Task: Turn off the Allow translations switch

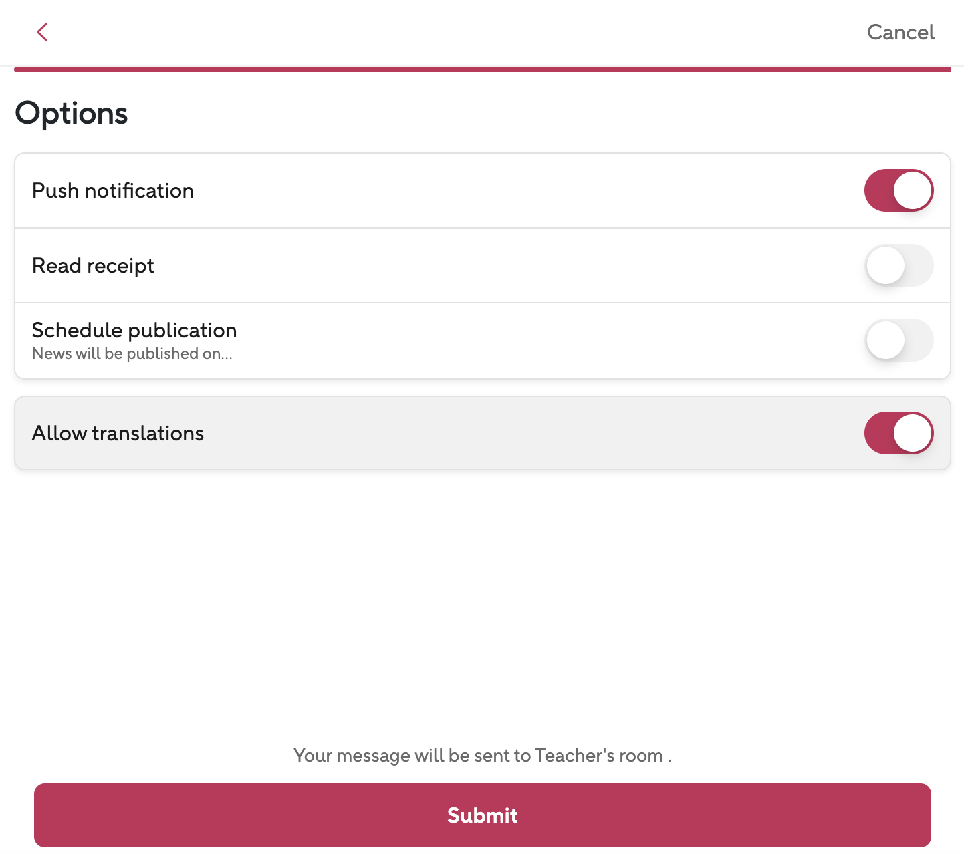Action: click(x=898, y=433)
